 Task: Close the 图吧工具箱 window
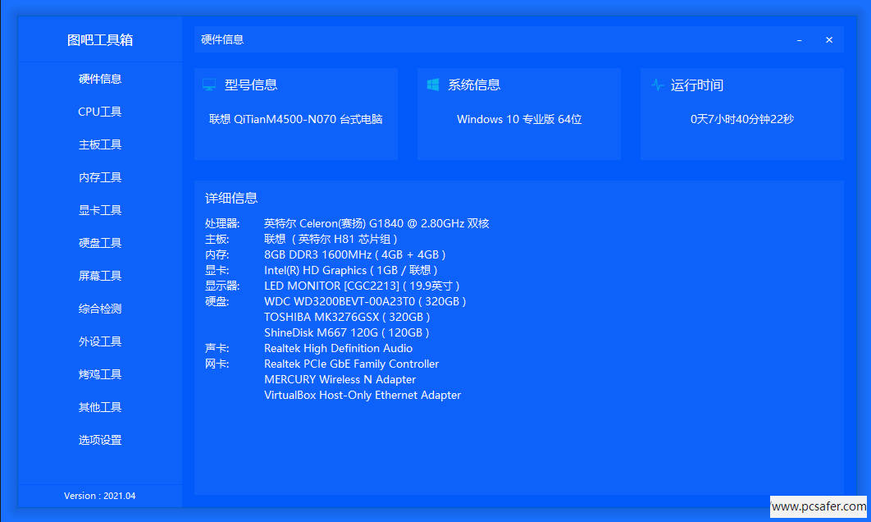(829, 40)
